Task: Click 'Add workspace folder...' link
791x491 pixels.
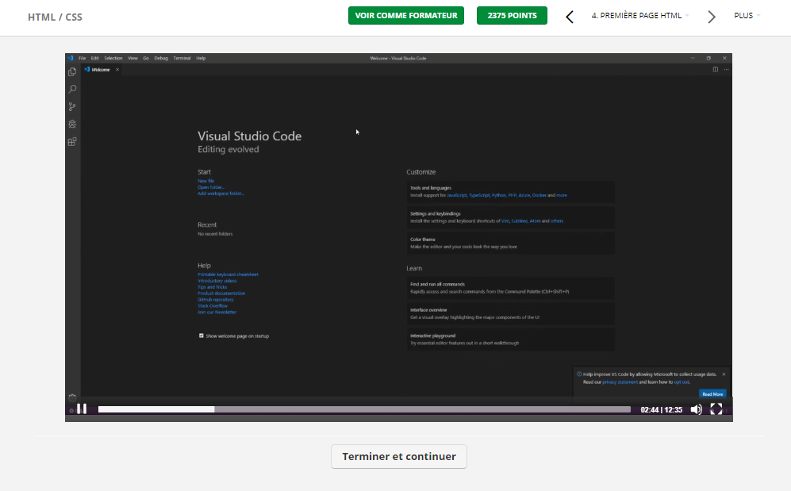Action: click(x=221, y=194)
